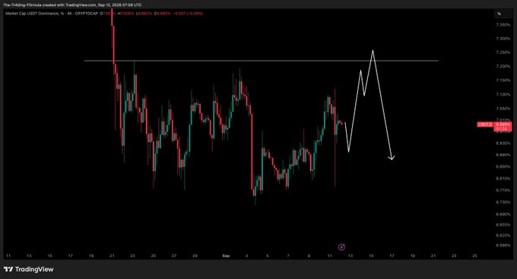The width and height of the screenshot is (517, 279).
Task: Click the 7.050% price axis label
Action: click(503, 108)
